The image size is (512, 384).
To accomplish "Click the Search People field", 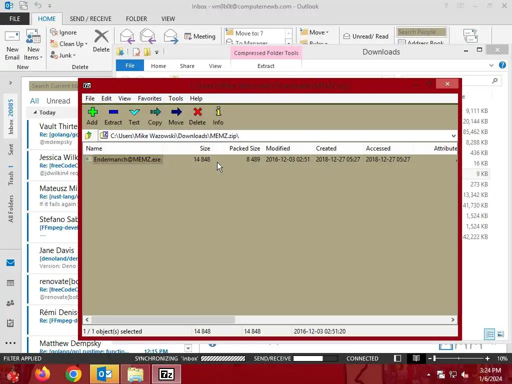I will (421, 32).
